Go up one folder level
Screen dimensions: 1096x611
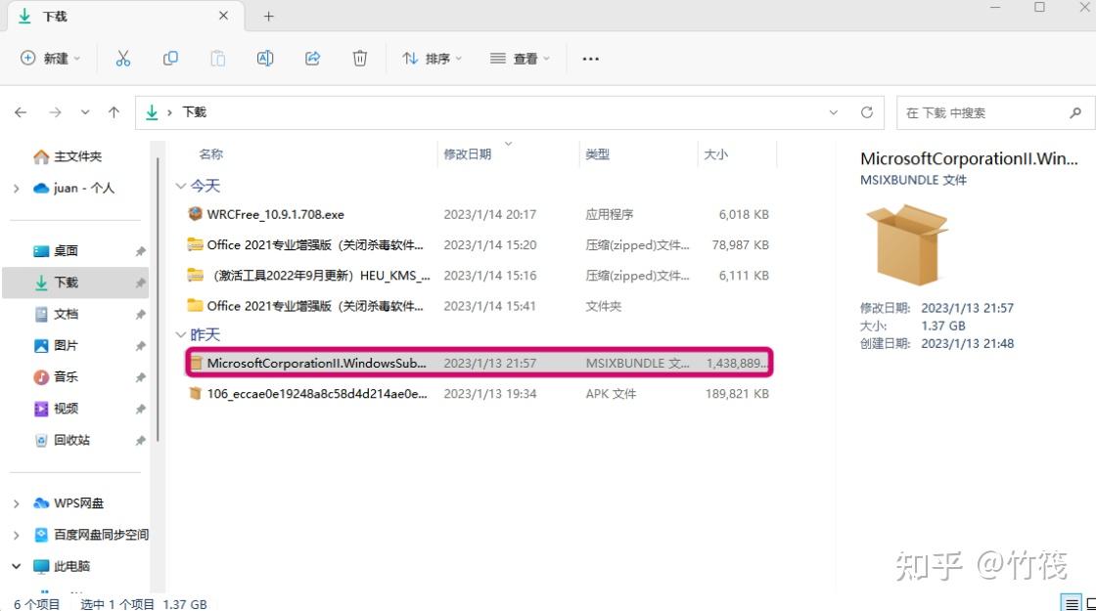click(x=114, y=112)
